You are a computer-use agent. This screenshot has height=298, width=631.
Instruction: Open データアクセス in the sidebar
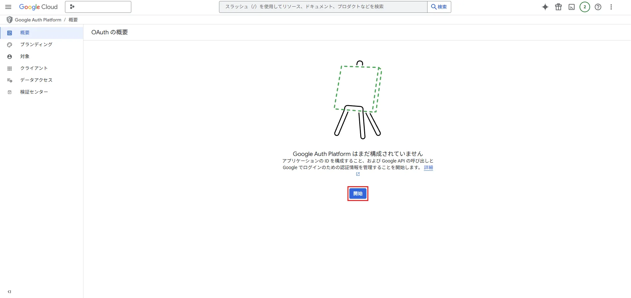[42, 80]
